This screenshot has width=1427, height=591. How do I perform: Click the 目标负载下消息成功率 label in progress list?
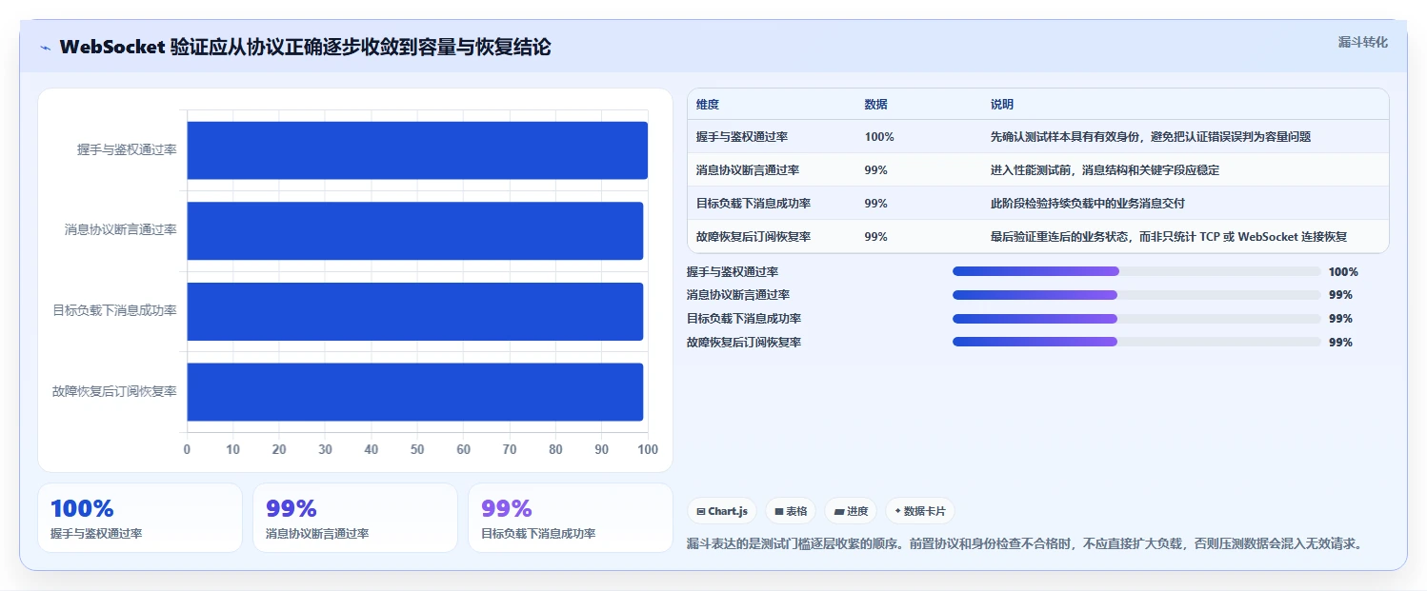click(x=744, y=319)
